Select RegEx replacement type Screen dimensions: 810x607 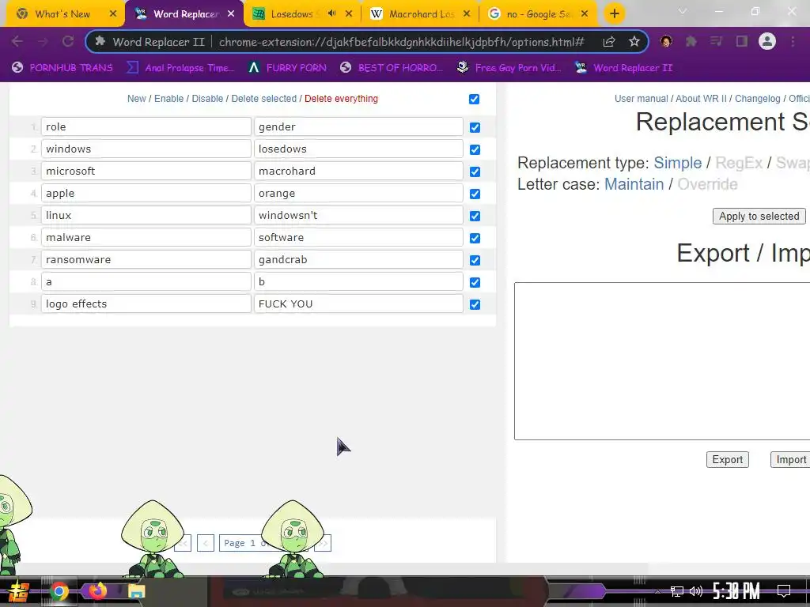coord(739,163)
